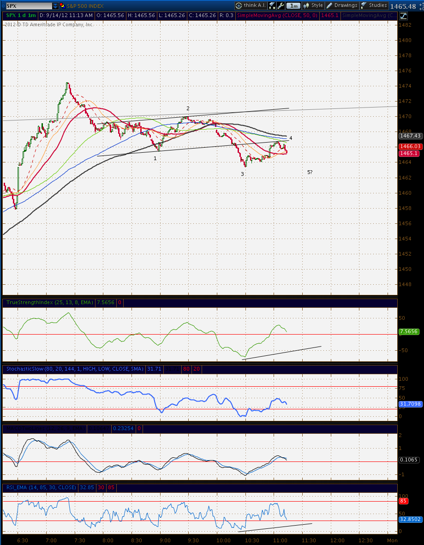Open the think A.I. tool
The image size is (424, 545).
251,5
